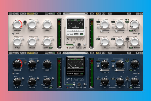Open the EQ1 MODE selector in the dark plugin

pos(98,61)
